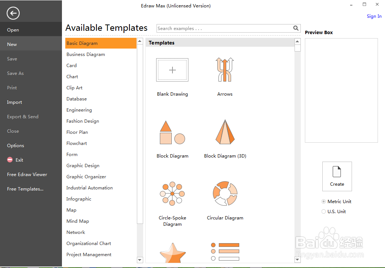
Task: Choose the Block Diagram (3D) pyramid icon
Action: pos(225,132)
